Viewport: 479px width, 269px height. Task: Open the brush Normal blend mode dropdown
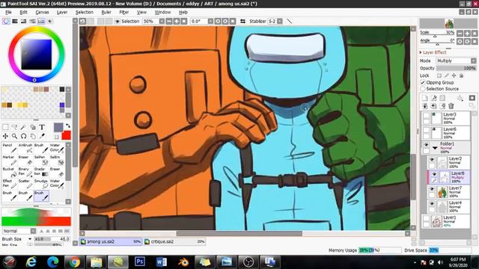click(19, 231)
